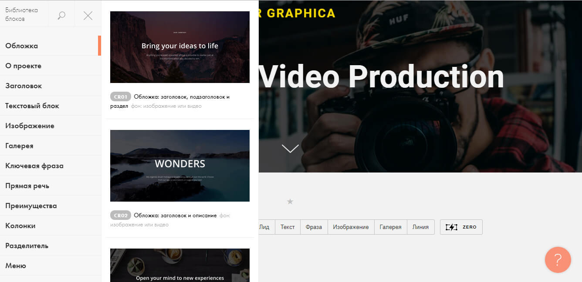Select Галерея category in sidebar
This screenshot has height=282, width=582.
51,146
